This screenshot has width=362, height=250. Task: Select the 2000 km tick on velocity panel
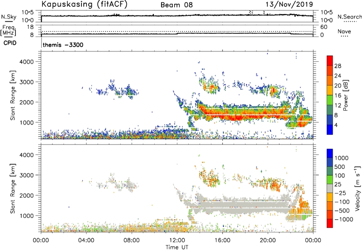coord(27,195)
